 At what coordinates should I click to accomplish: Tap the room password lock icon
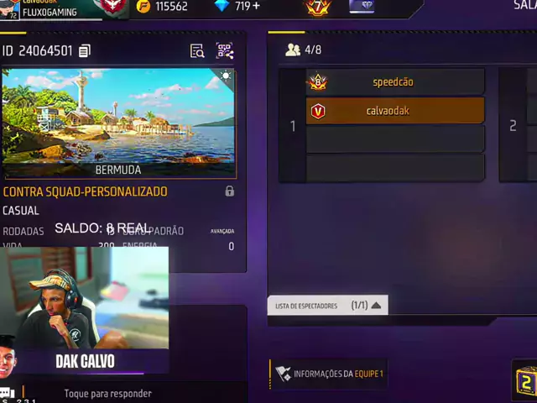pos(229,191)
